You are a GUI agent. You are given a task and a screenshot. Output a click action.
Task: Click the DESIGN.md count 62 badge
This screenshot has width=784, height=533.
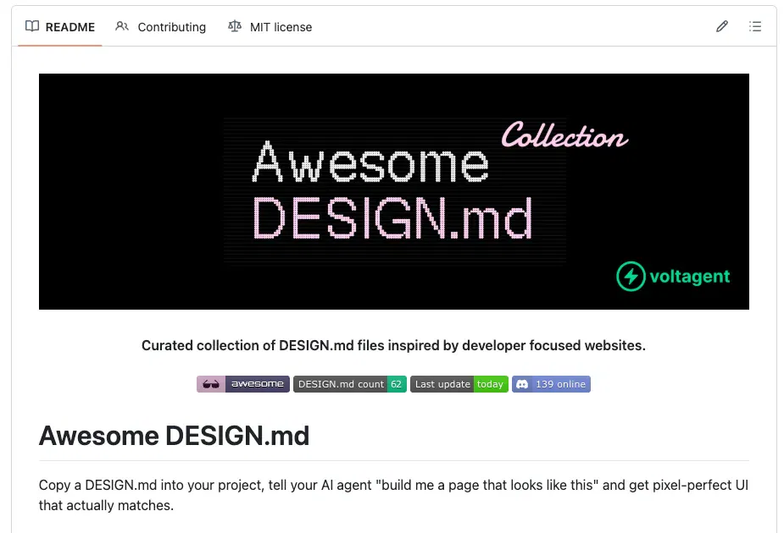[x=350, y=384]
